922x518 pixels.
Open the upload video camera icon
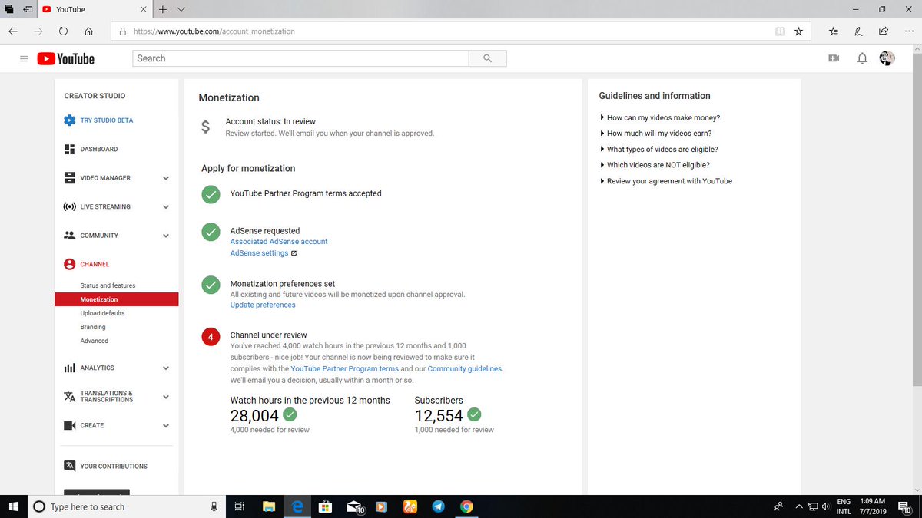click(x=834, y=58)
